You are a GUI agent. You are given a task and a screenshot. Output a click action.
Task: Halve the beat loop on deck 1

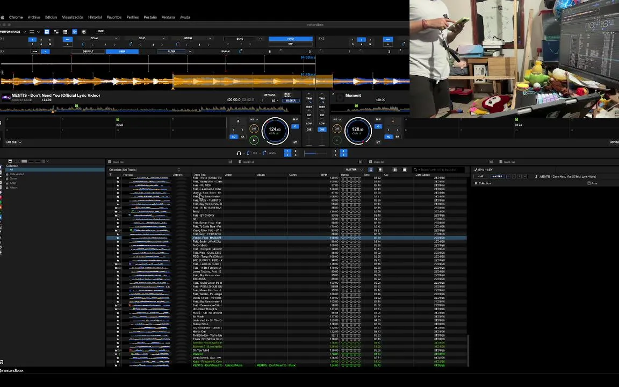coord(233,130)
